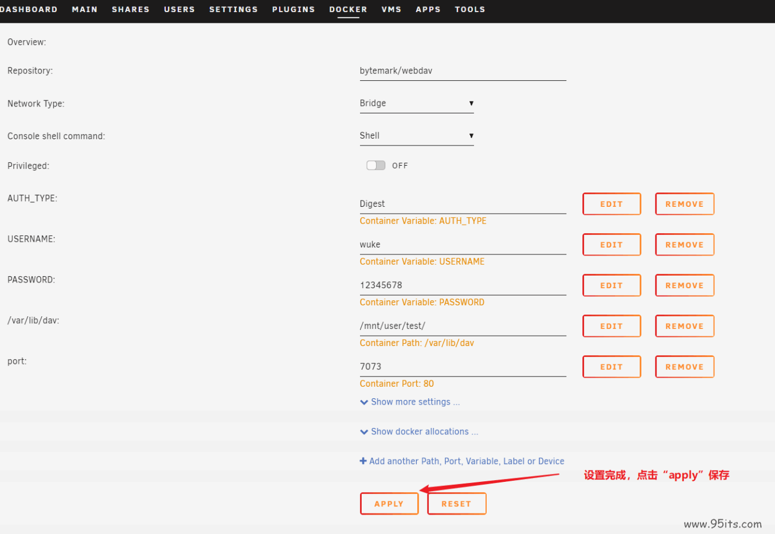Remove the AUTH_TYPE variable
This screenshot has width=775, height=534.
click(x=684, y=204)
